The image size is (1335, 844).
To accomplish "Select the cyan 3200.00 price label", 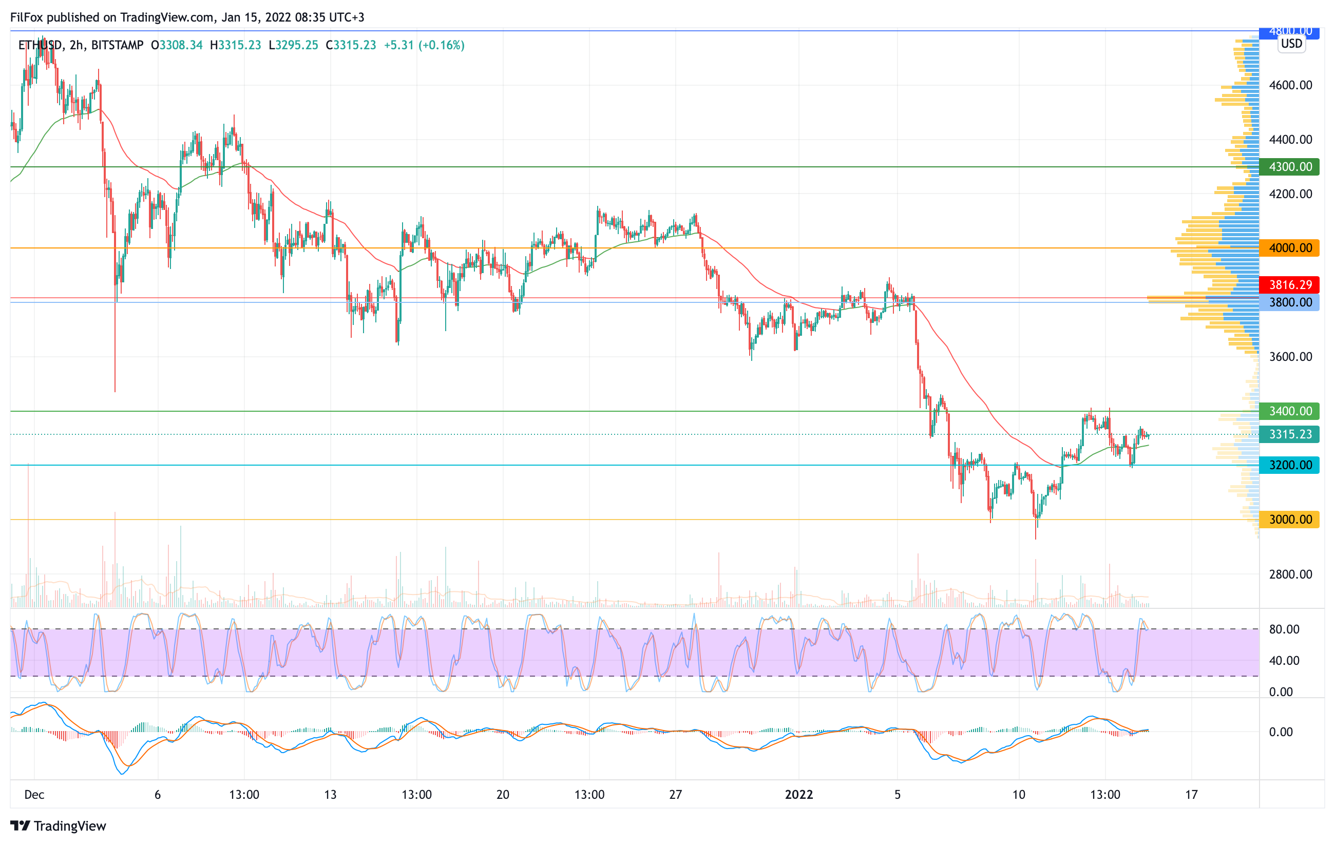I will click(x=1289, y=465).
